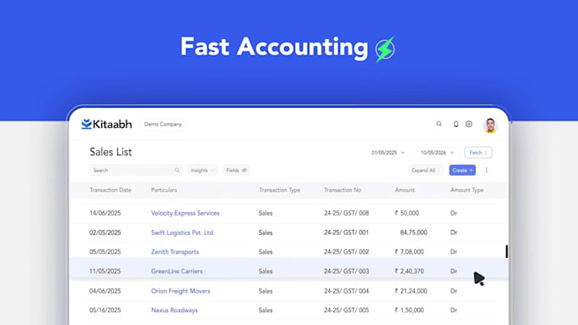
Task: Click the amount ₹ 21,24,000
Action: 411,291
